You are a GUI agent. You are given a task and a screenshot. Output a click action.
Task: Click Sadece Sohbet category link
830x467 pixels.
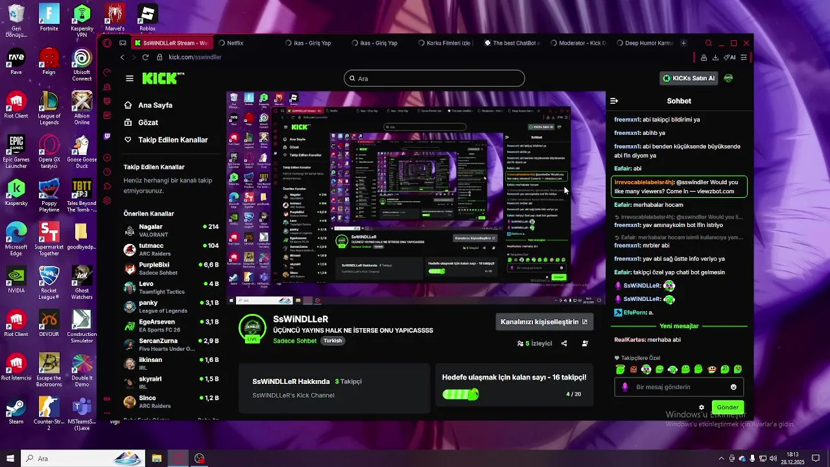coord(295,341)
